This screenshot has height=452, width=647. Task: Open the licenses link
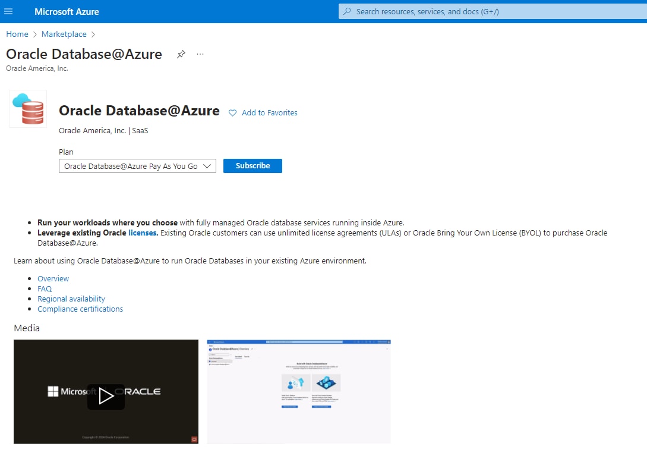pos(142,233)
